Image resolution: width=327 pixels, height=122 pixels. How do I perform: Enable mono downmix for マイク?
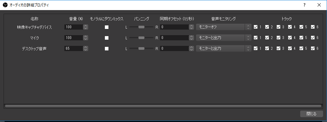106,38
